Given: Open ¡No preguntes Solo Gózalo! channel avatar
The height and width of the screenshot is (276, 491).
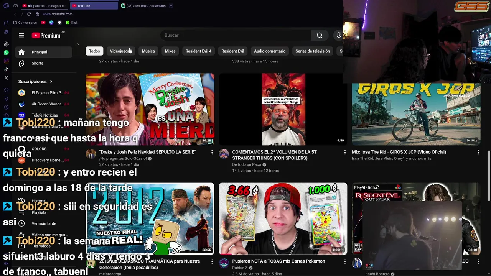Looking at the screenshot, I should [x=91, y=154].
